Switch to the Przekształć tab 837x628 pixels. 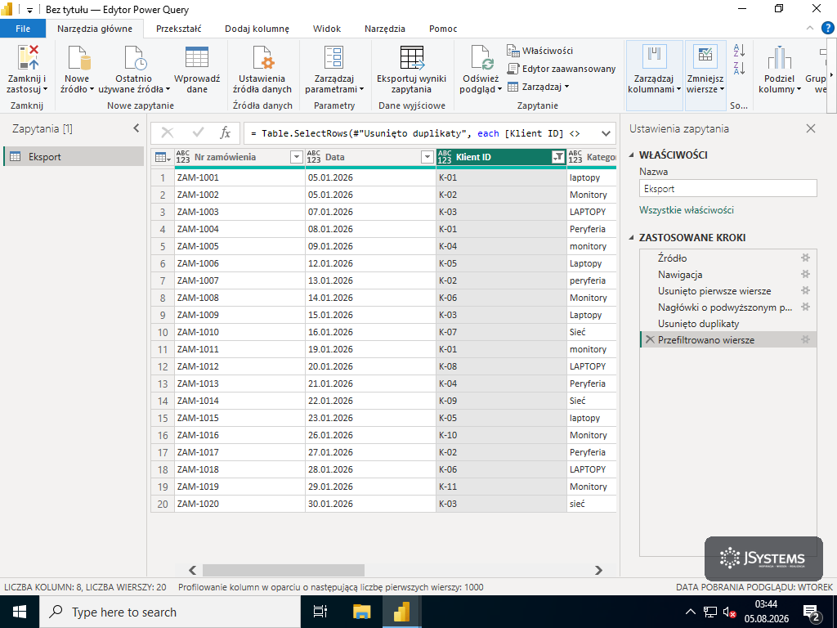pyautogui.click(x=179, y=29)
